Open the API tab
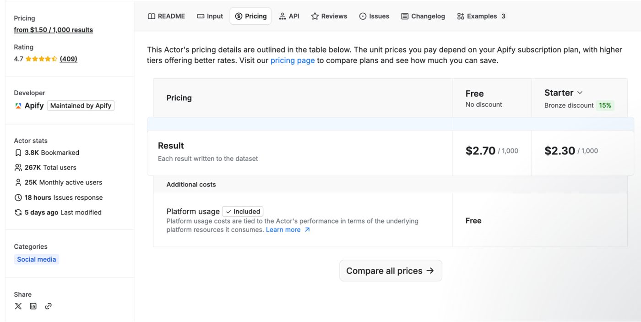The width and height of the screenshot is (641, 322). pos(289,16)
